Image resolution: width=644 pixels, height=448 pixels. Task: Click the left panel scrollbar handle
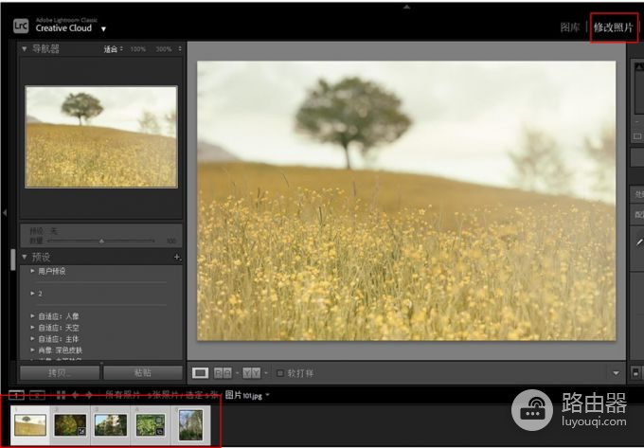click(x=12, y=260)
